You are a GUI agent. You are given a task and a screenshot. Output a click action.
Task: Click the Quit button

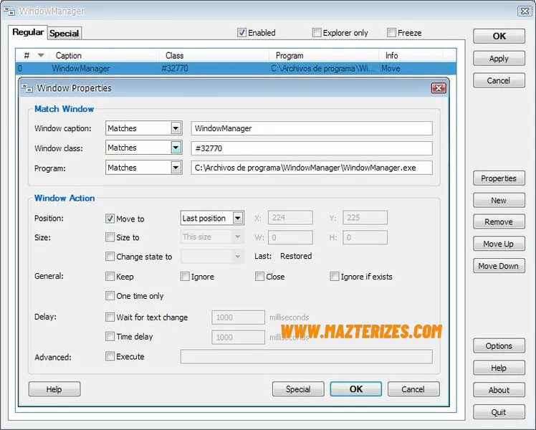499,412
